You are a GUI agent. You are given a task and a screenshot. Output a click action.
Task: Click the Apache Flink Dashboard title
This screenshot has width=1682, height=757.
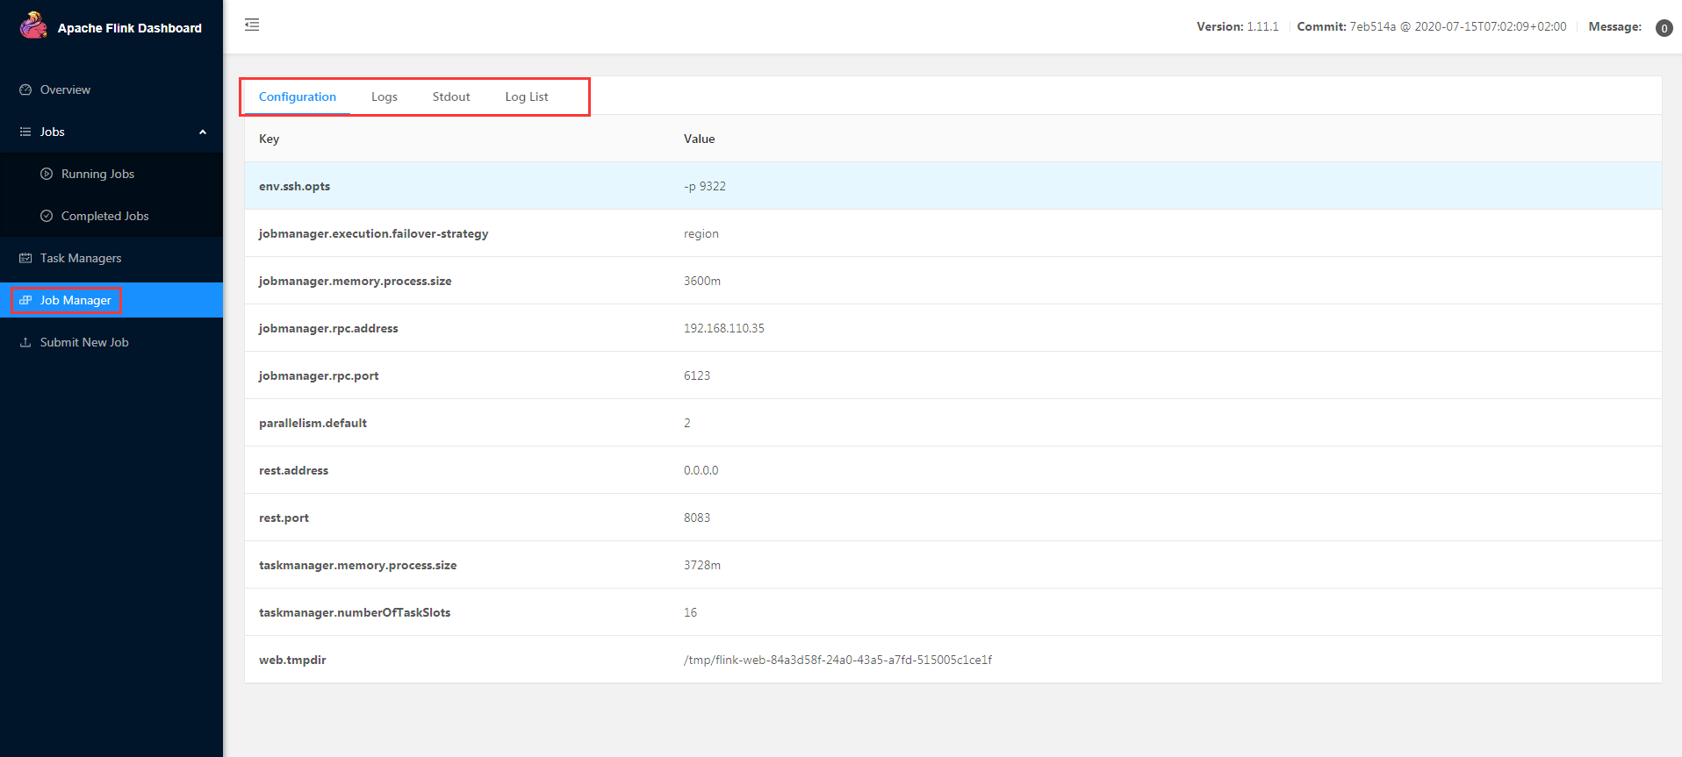[130, 28]
